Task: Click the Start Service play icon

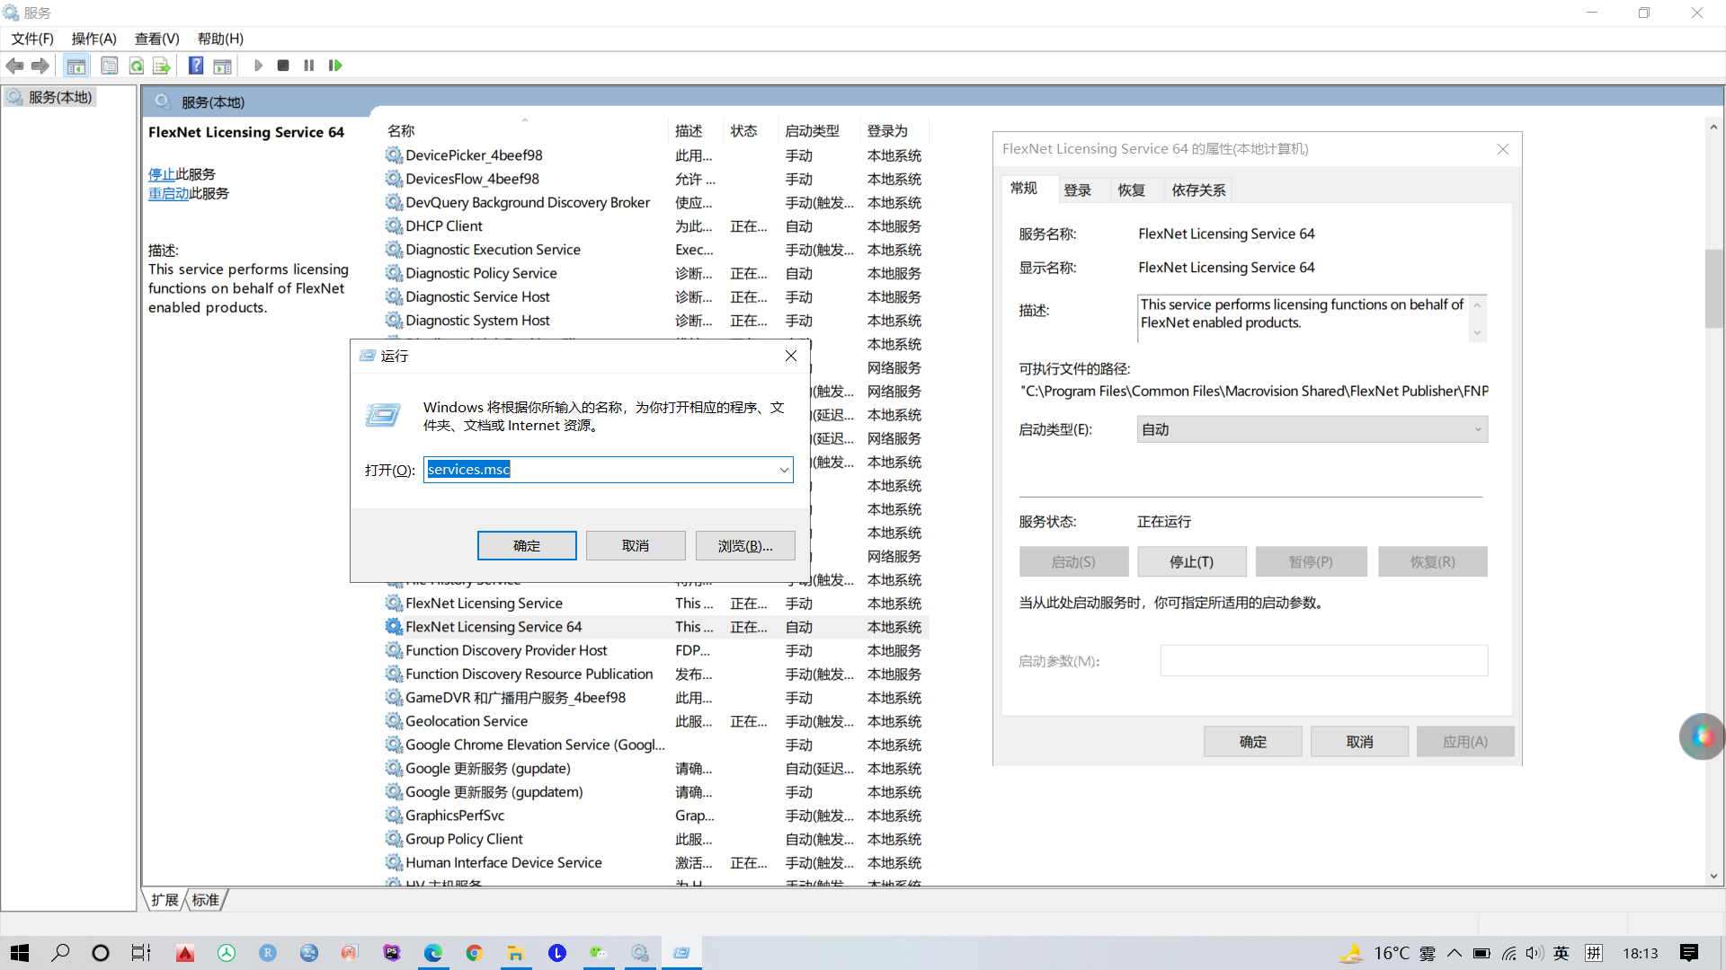Action: [258, 66]
